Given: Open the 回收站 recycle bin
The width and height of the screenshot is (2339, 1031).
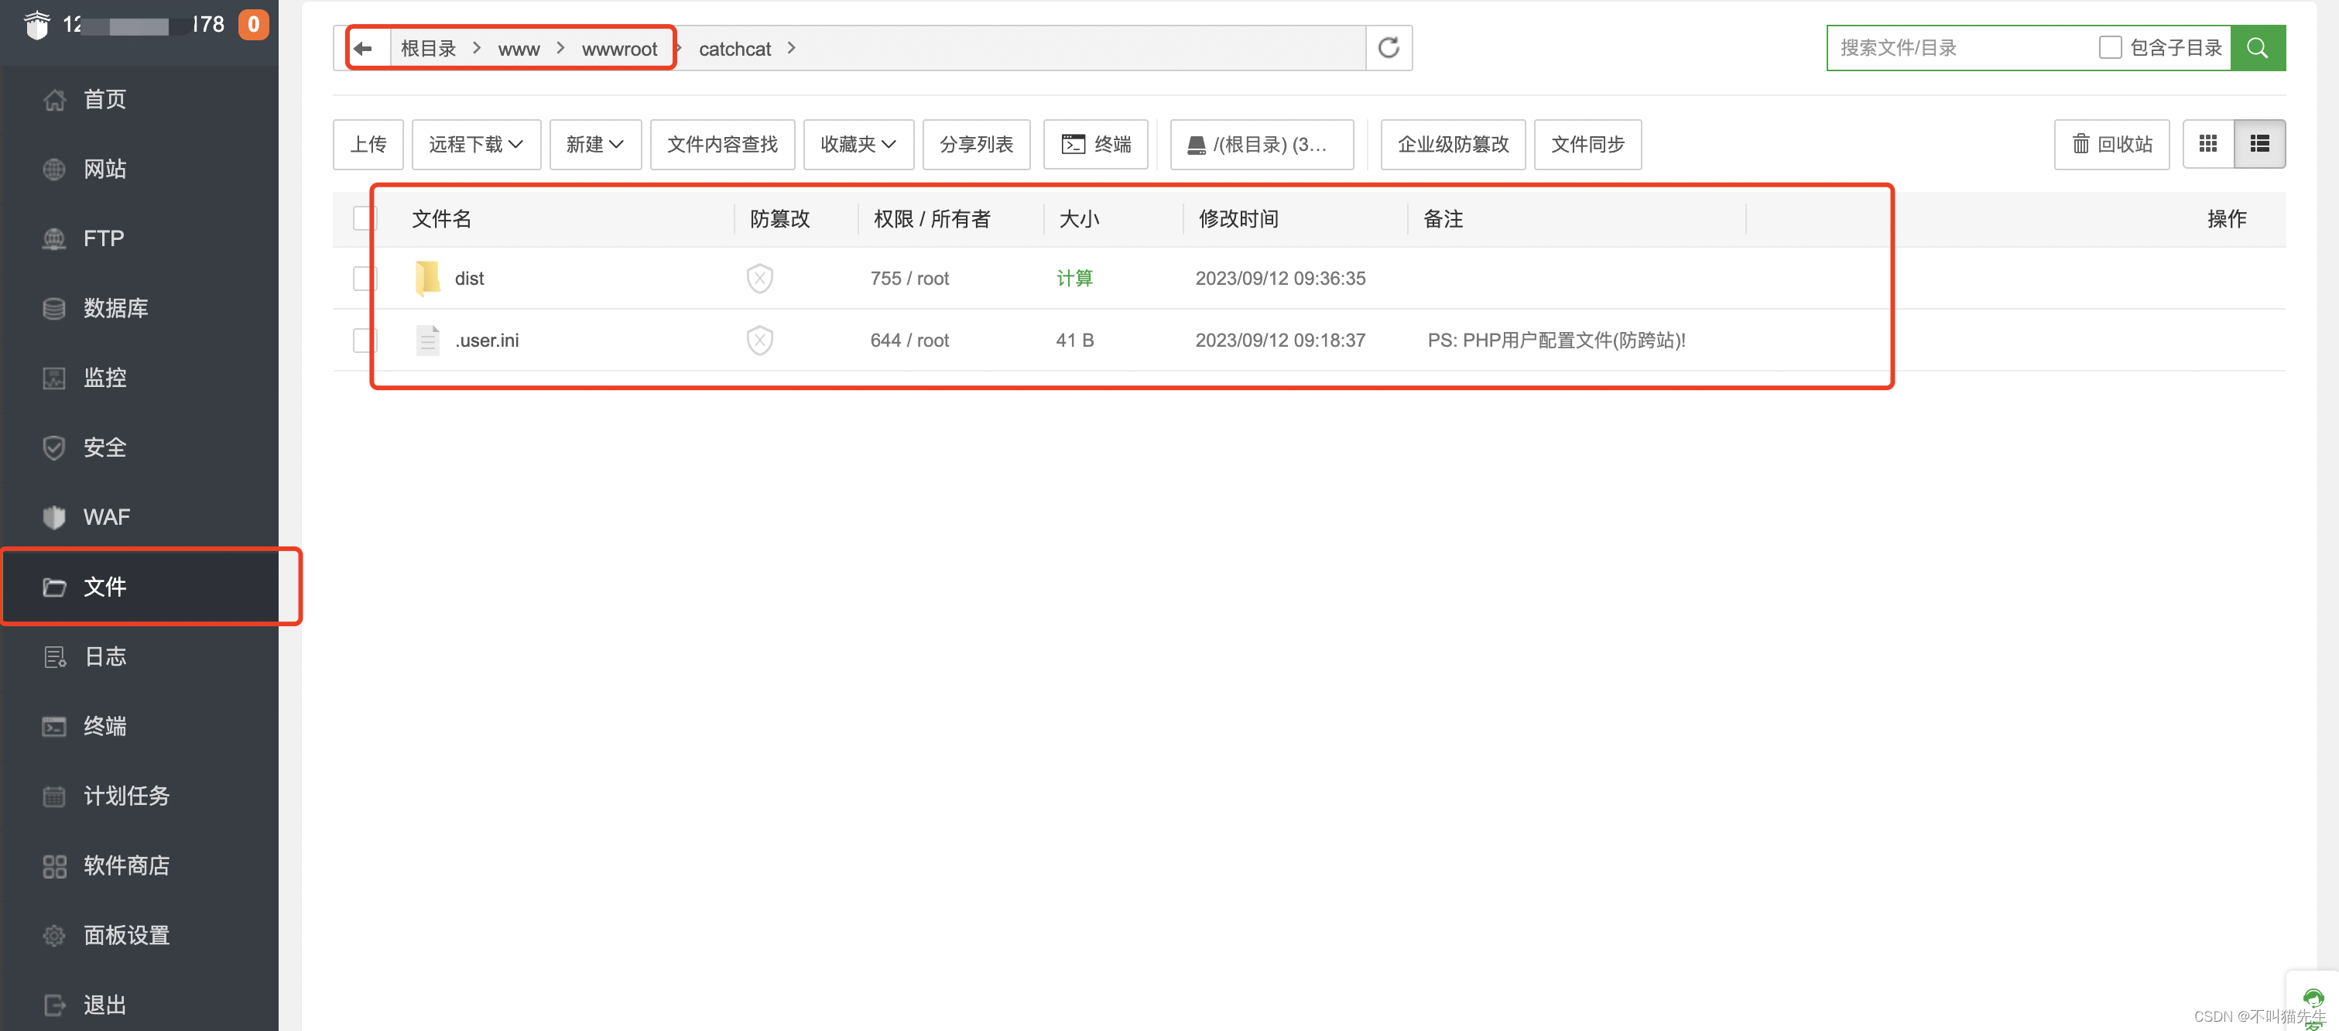Looking at the screenshot, I should click(2111, 143).
